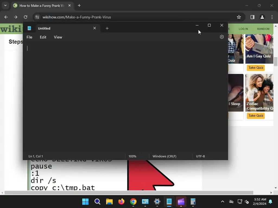Close the wikiHow Chrome tab

point(69,5)
